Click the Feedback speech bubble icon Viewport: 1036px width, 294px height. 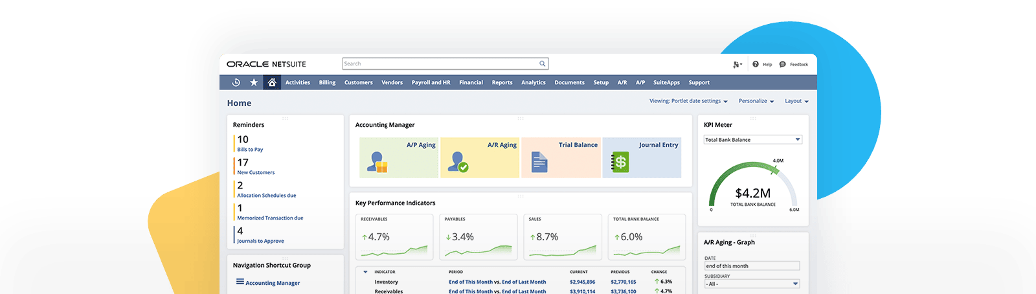click(x=782, y=64)
